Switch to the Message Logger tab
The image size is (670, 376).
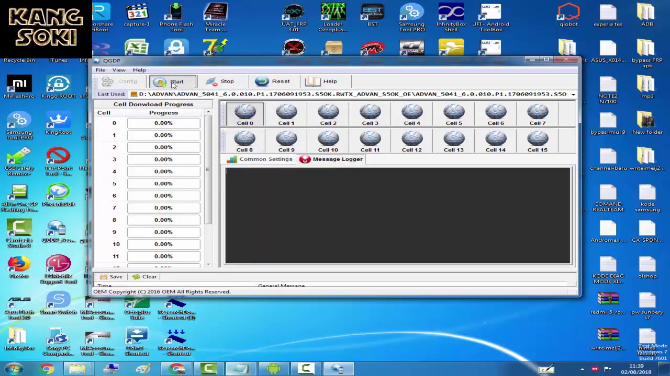pos(332,159)
